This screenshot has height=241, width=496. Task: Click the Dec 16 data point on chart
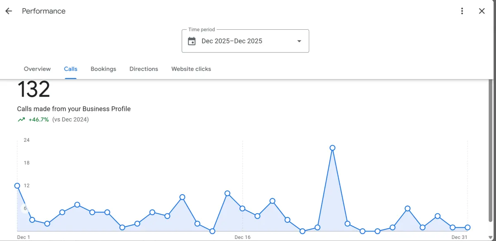pos(242,208)
